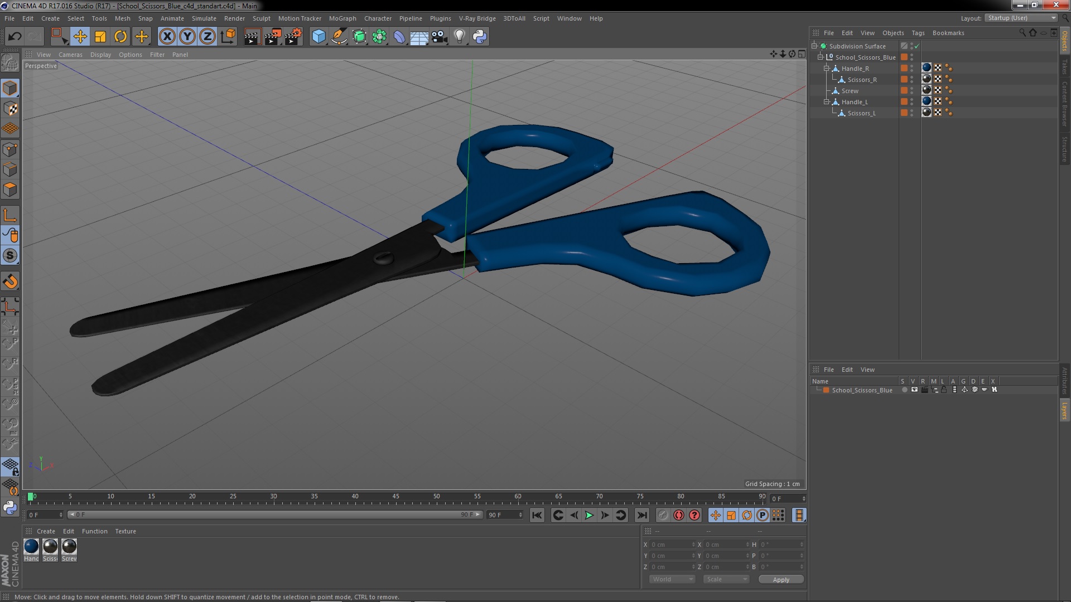The image size is (1071, 602).
Task: Toggle visibility dots for Handle_R
Action: coord(912,69)
